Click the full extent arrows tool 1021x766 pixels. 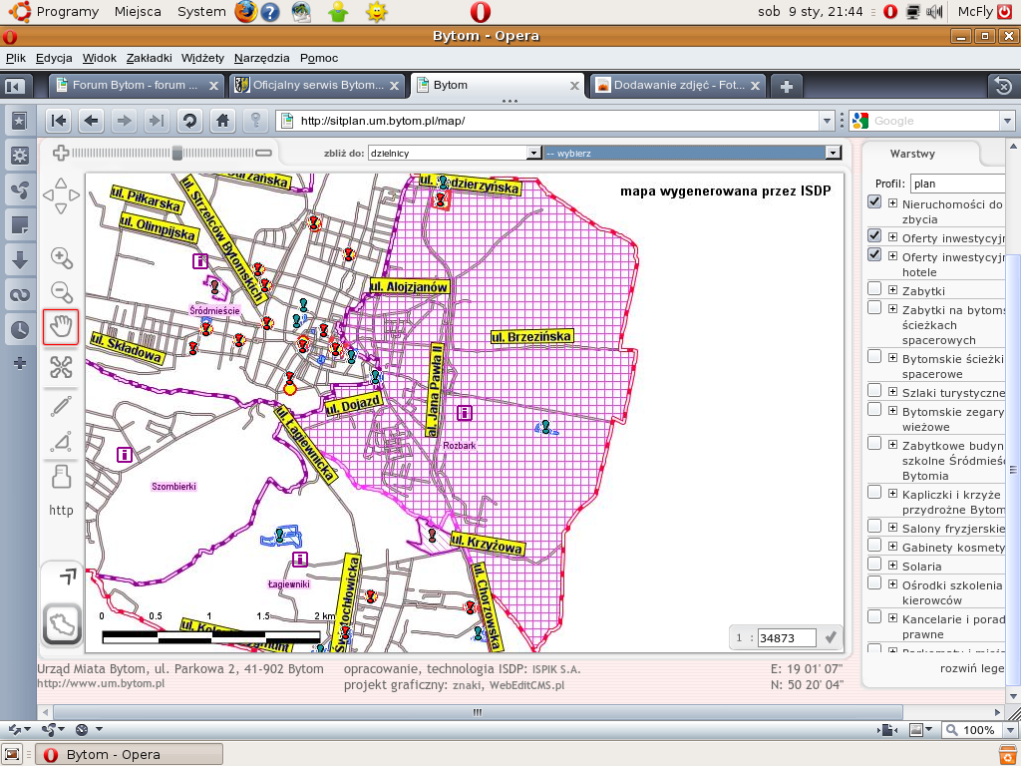pyautogui.click(x=61, y=367)
